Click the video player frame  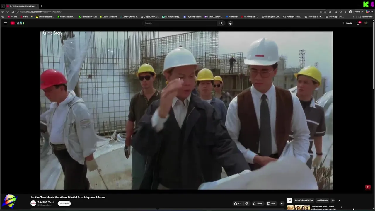[186, 110]
